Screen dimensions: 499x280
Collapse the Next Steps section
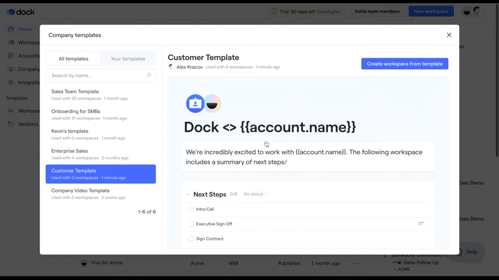188,194
